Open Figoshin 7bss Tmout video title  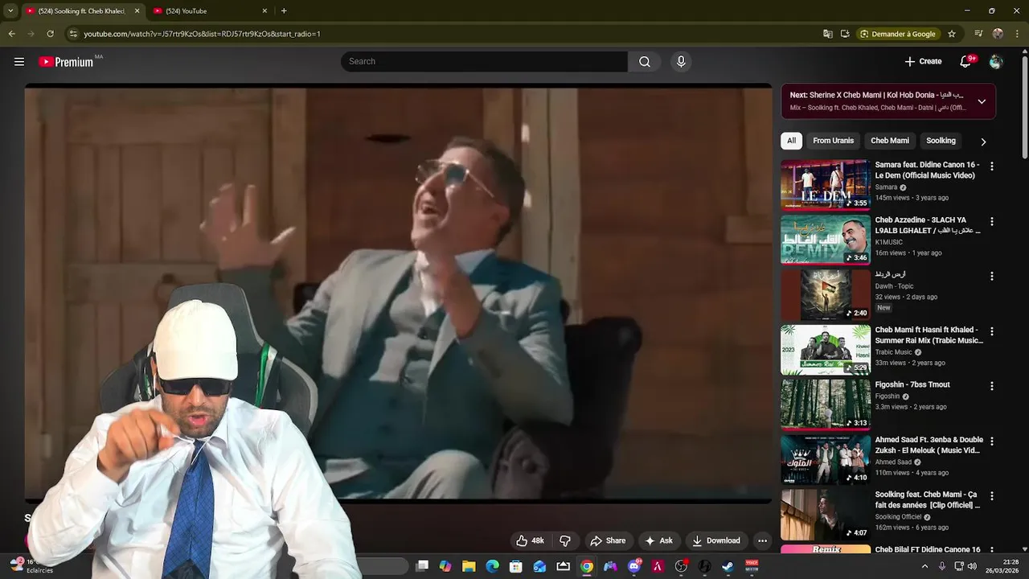pos(912,385)
